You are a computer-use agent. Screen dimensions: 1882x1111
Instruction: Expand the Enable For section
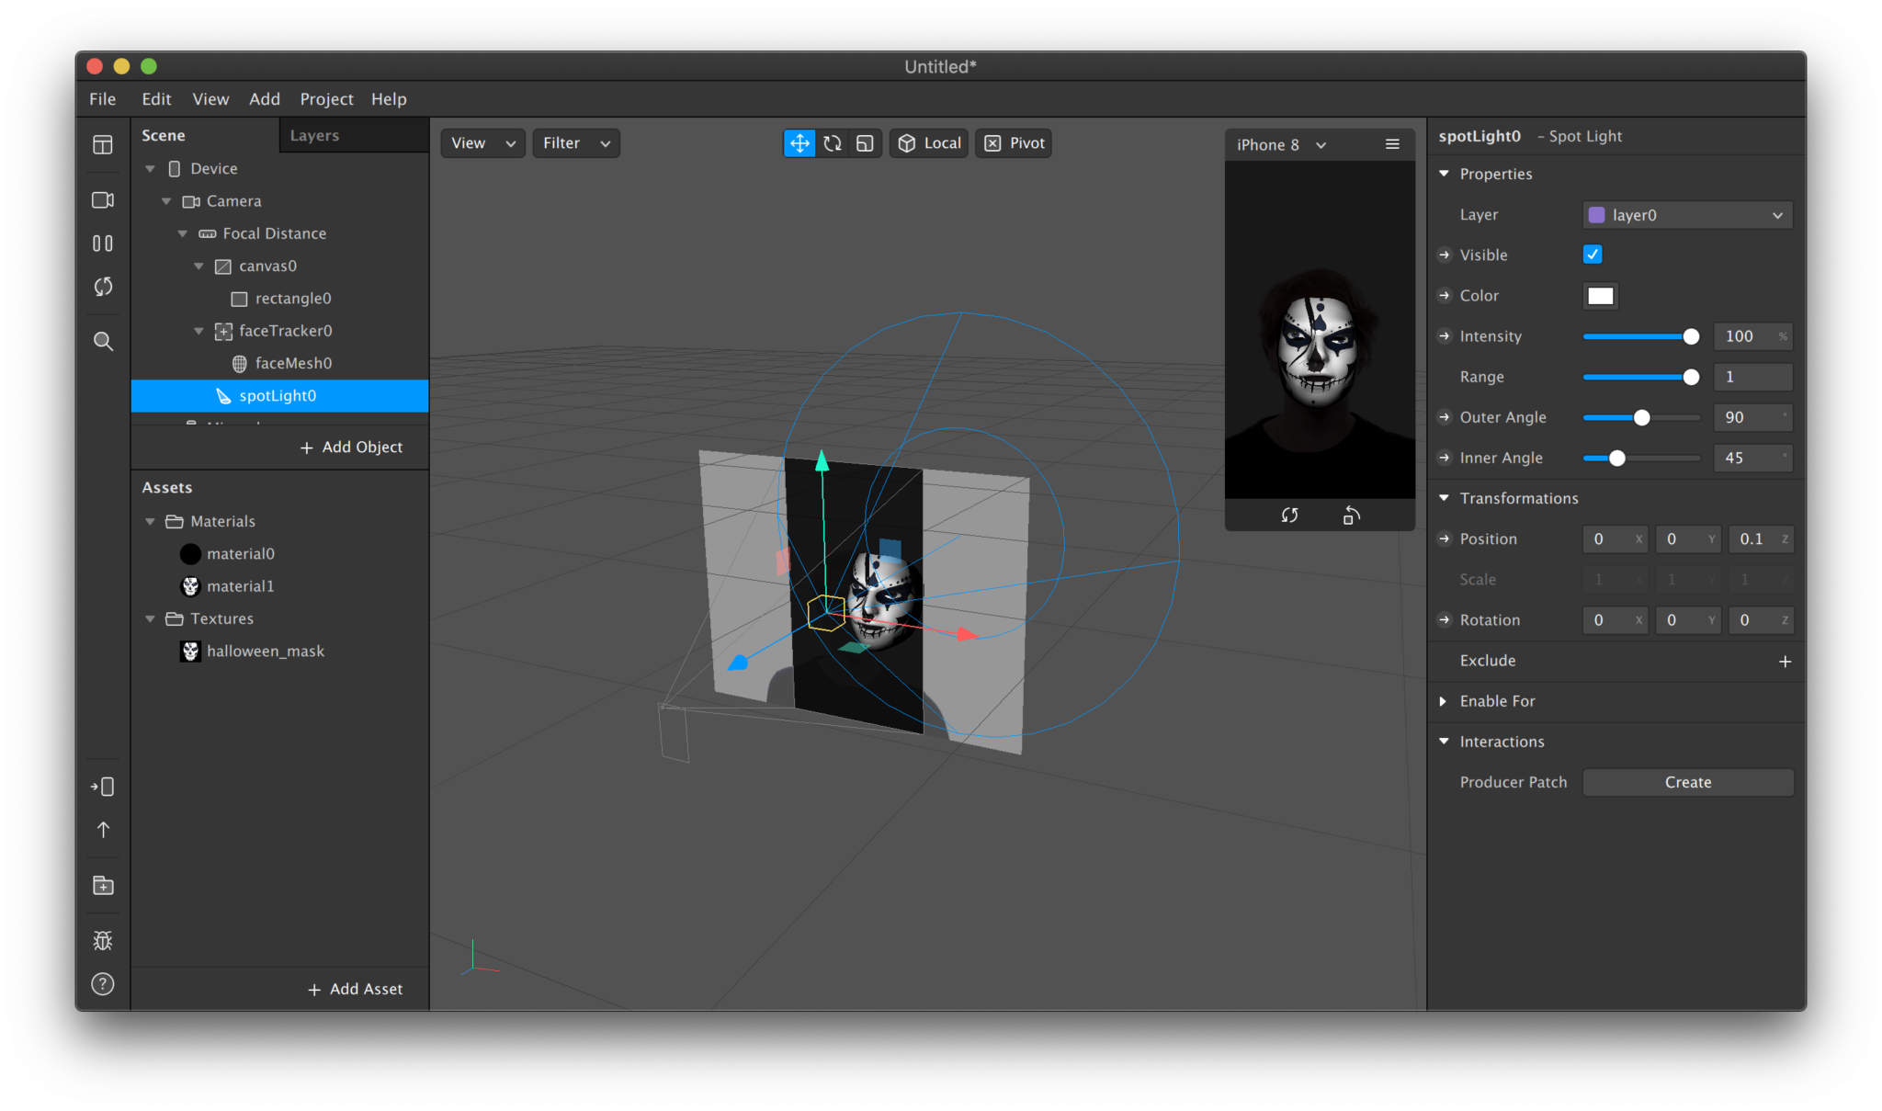click(1445, 701)
